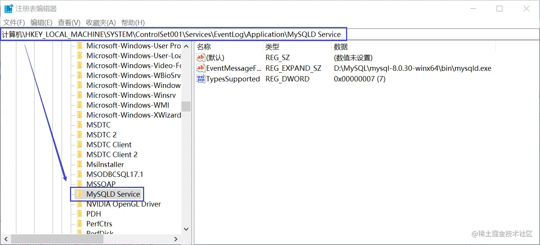Click folder icon beside MsiInstaller

tap(79, 164)
